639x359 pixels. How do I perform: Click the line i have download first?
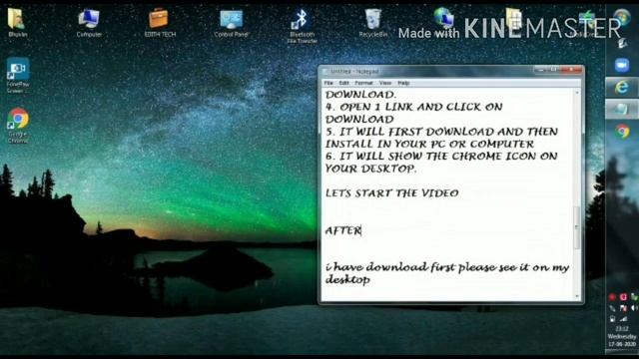(x=447, y=267)
